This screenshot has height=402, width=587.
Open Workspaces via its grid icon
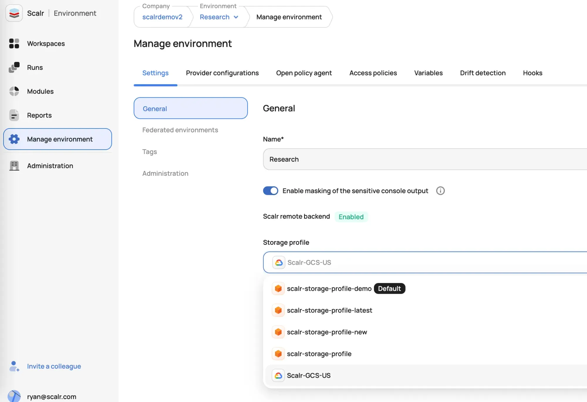pyautogui.click(x=14, y=43)
